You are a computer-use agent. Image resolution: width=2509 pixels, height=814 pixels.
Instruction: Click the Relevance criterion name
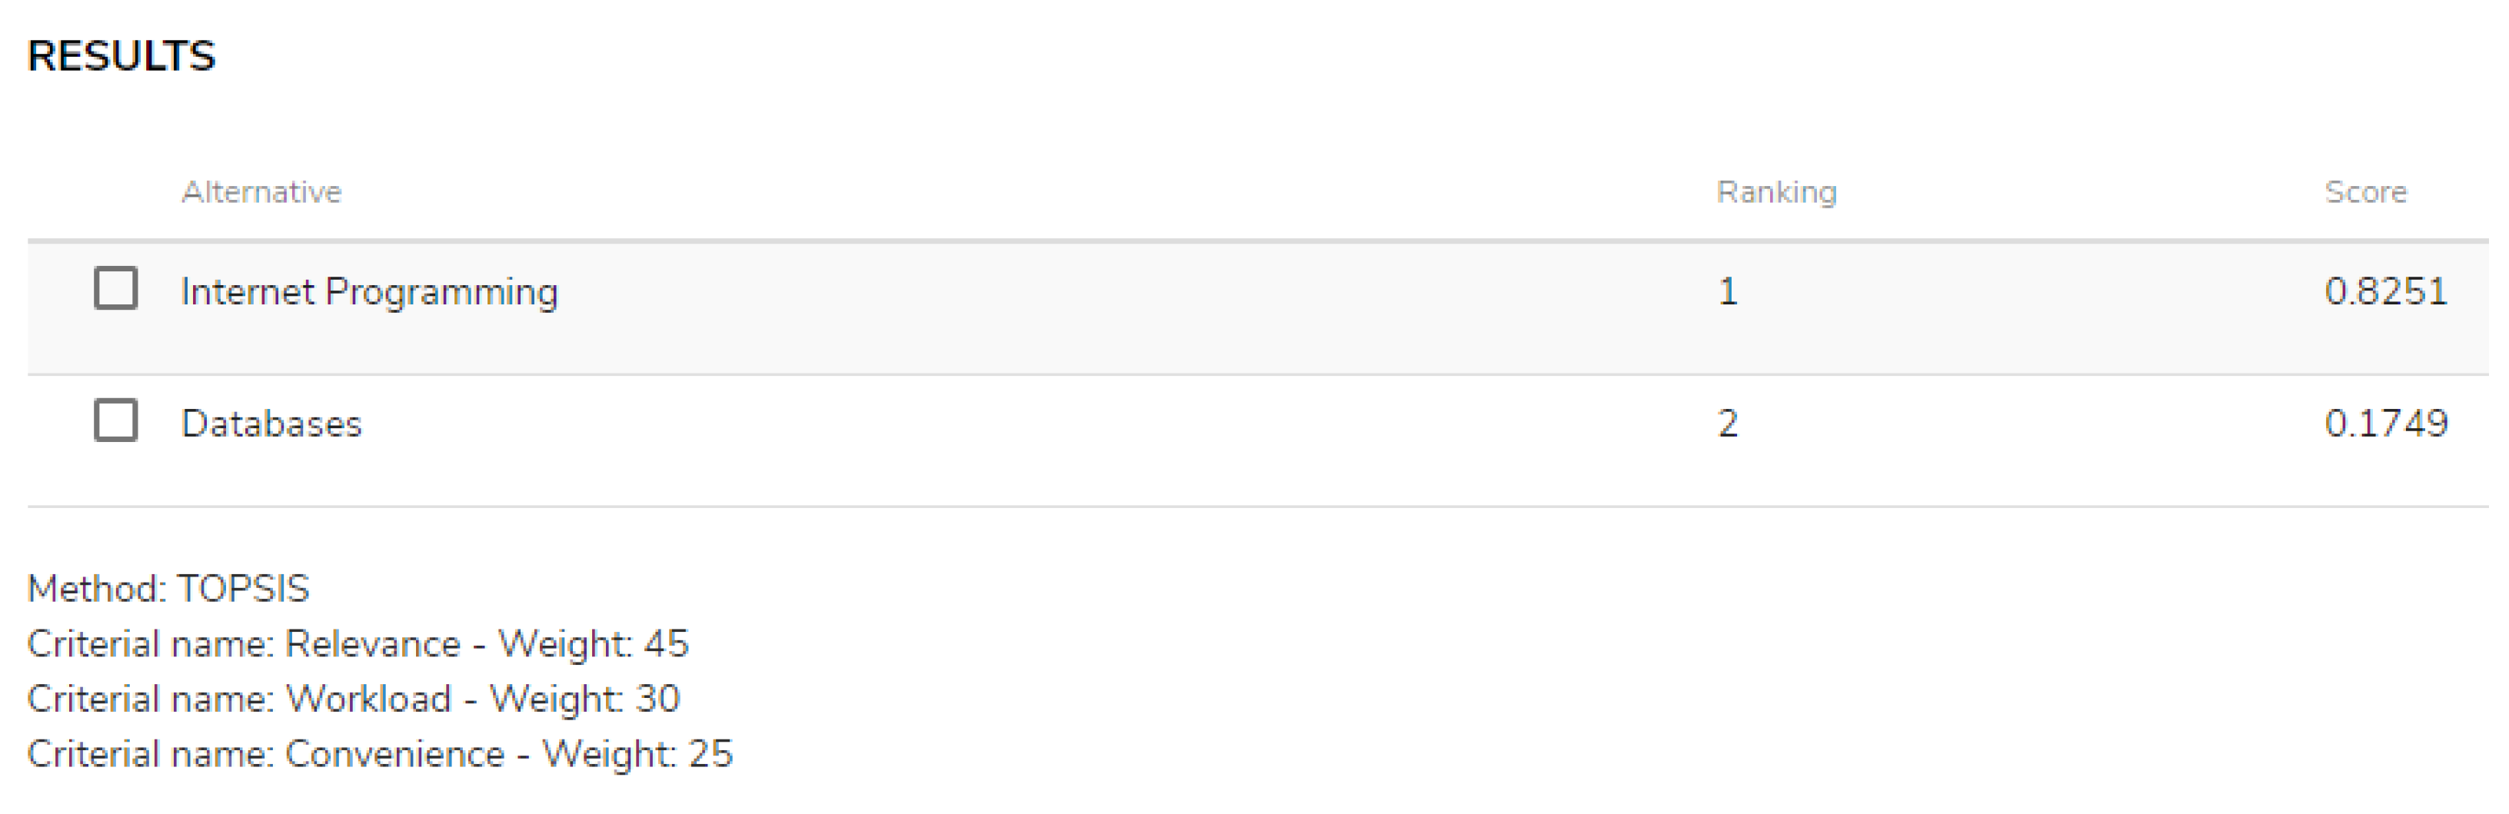[372, 645]
